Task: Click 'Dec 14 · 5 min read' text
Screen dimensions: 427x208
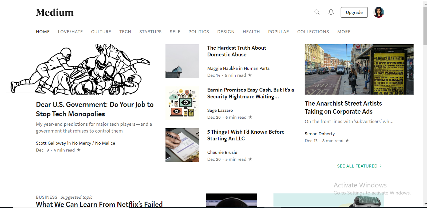Action: (227, 75)
